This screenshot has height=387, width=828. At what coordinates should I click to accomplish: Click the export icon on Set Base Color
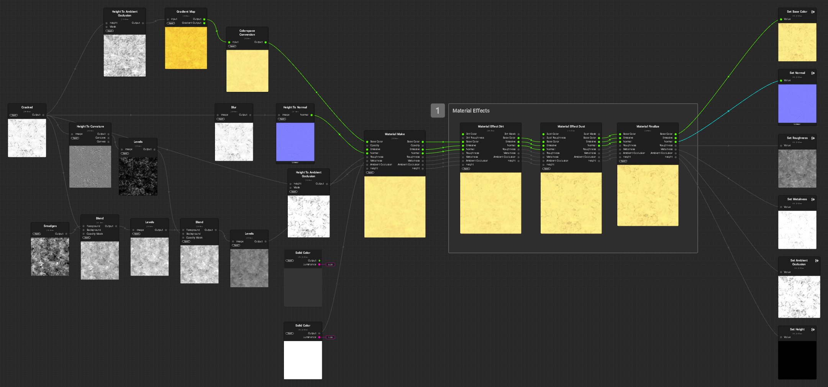[x=813, y=12]
